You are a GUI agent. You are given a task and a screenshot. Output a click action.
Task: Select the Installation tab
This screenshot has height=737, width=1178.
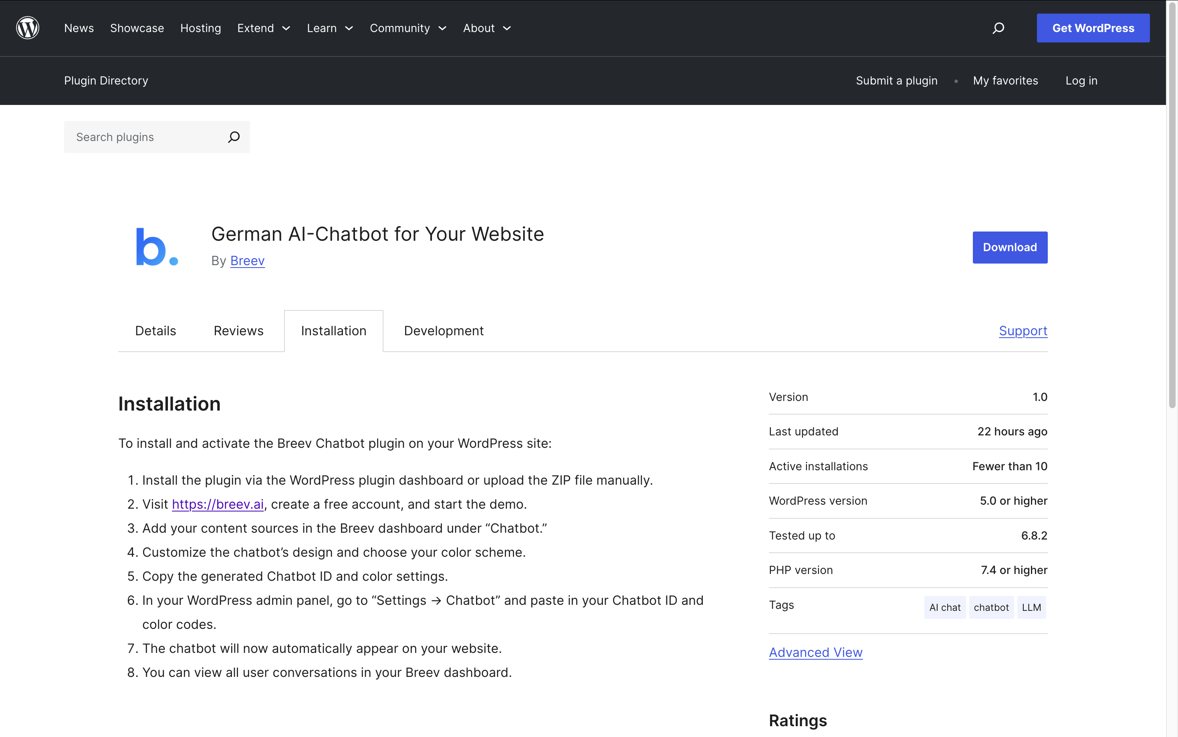pyautogui.click(x=333, y=330)
